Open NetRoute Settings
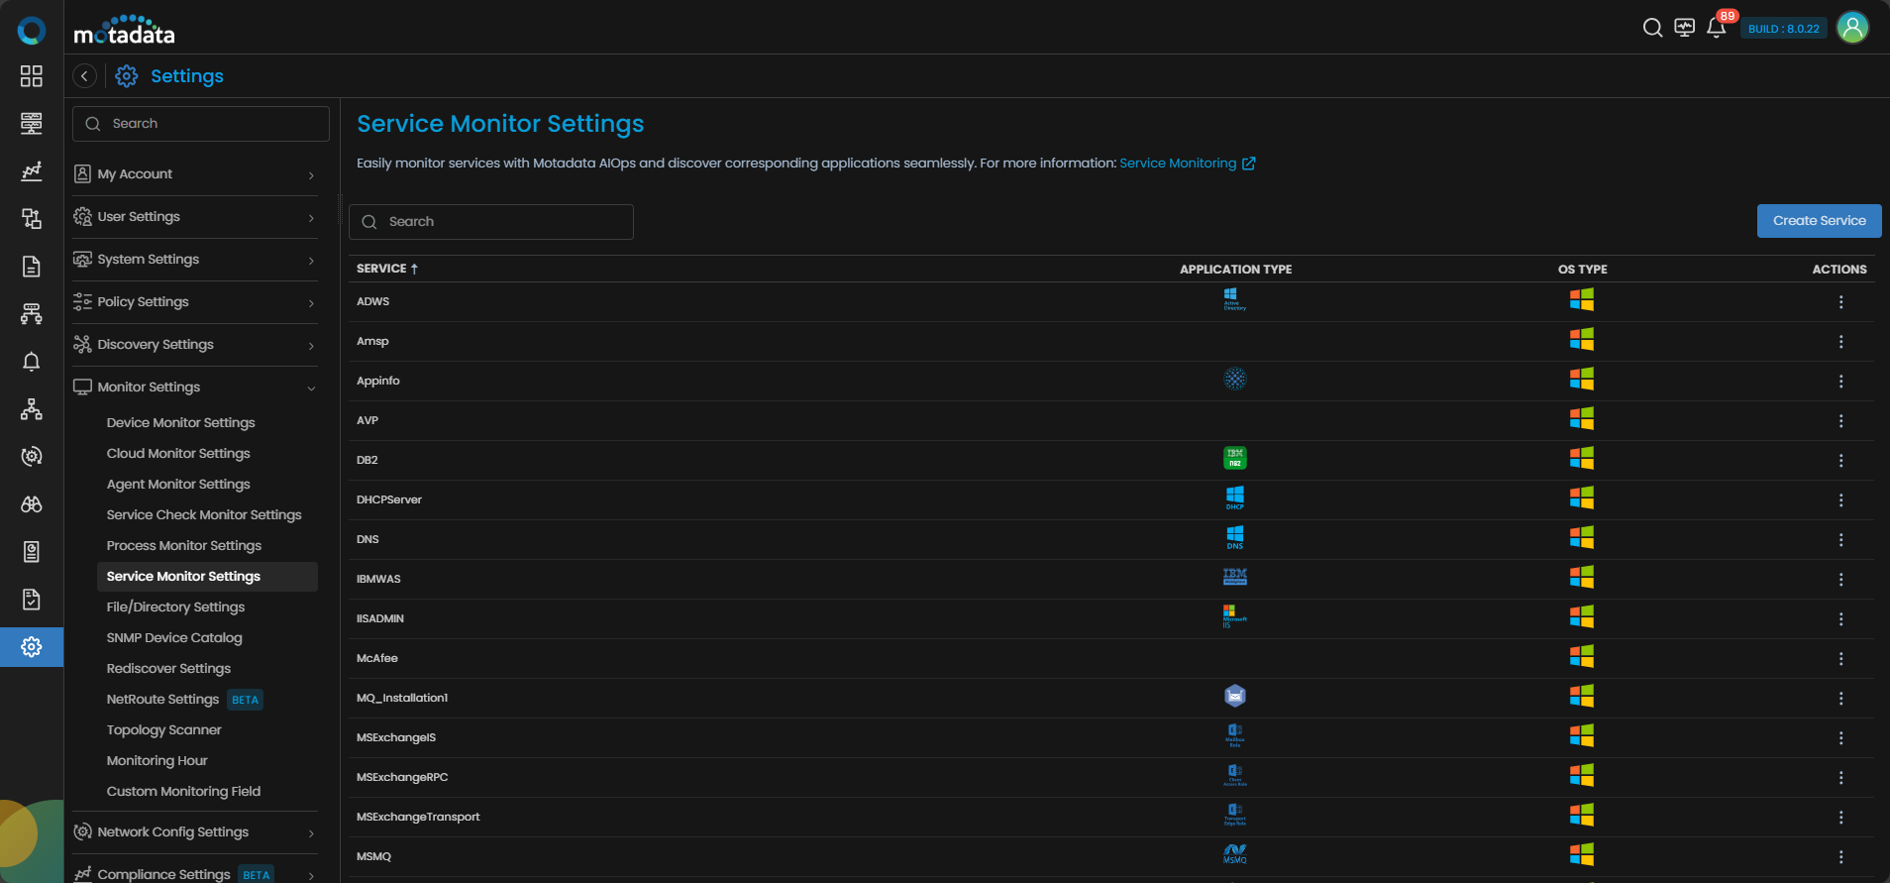This screenshot has height=883, width=1890. tap(162, 700)
